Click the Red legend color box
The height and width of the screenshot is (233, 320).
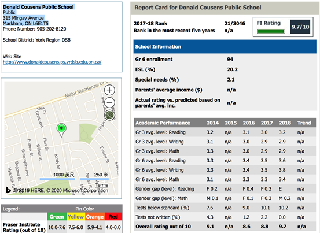tap(113, 216)
